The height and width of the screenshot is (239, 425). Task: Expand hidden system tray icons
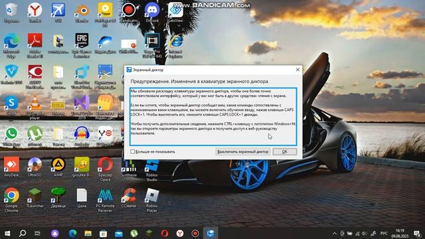(x=335, y=233)
